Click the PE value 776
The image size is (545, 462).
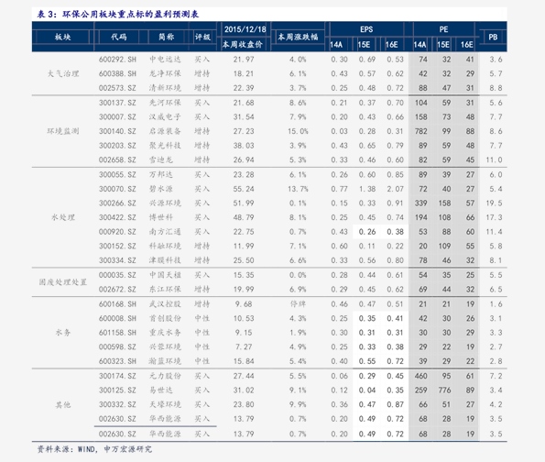[x=444, y=390]
